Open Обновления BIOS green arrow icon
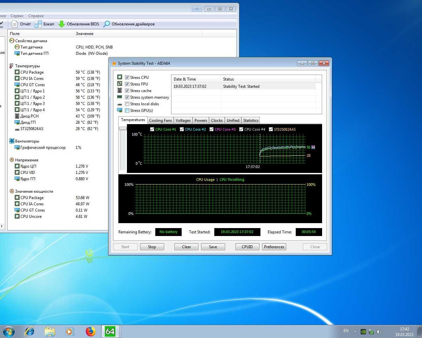Viewport: 422px width, 338px height. pyautogui.click(x=62, y=24)
